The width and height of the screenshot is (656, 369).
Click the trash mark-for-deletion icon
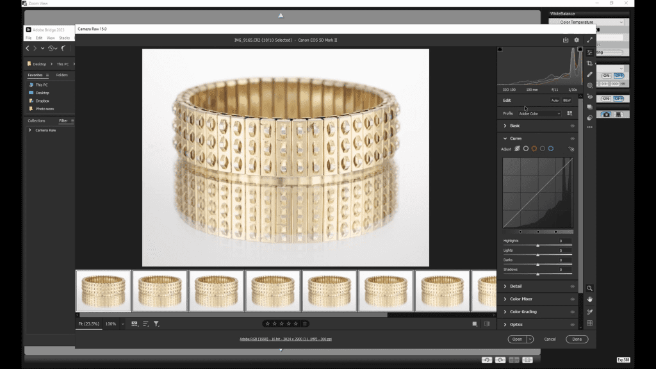[x=305, y=324]
